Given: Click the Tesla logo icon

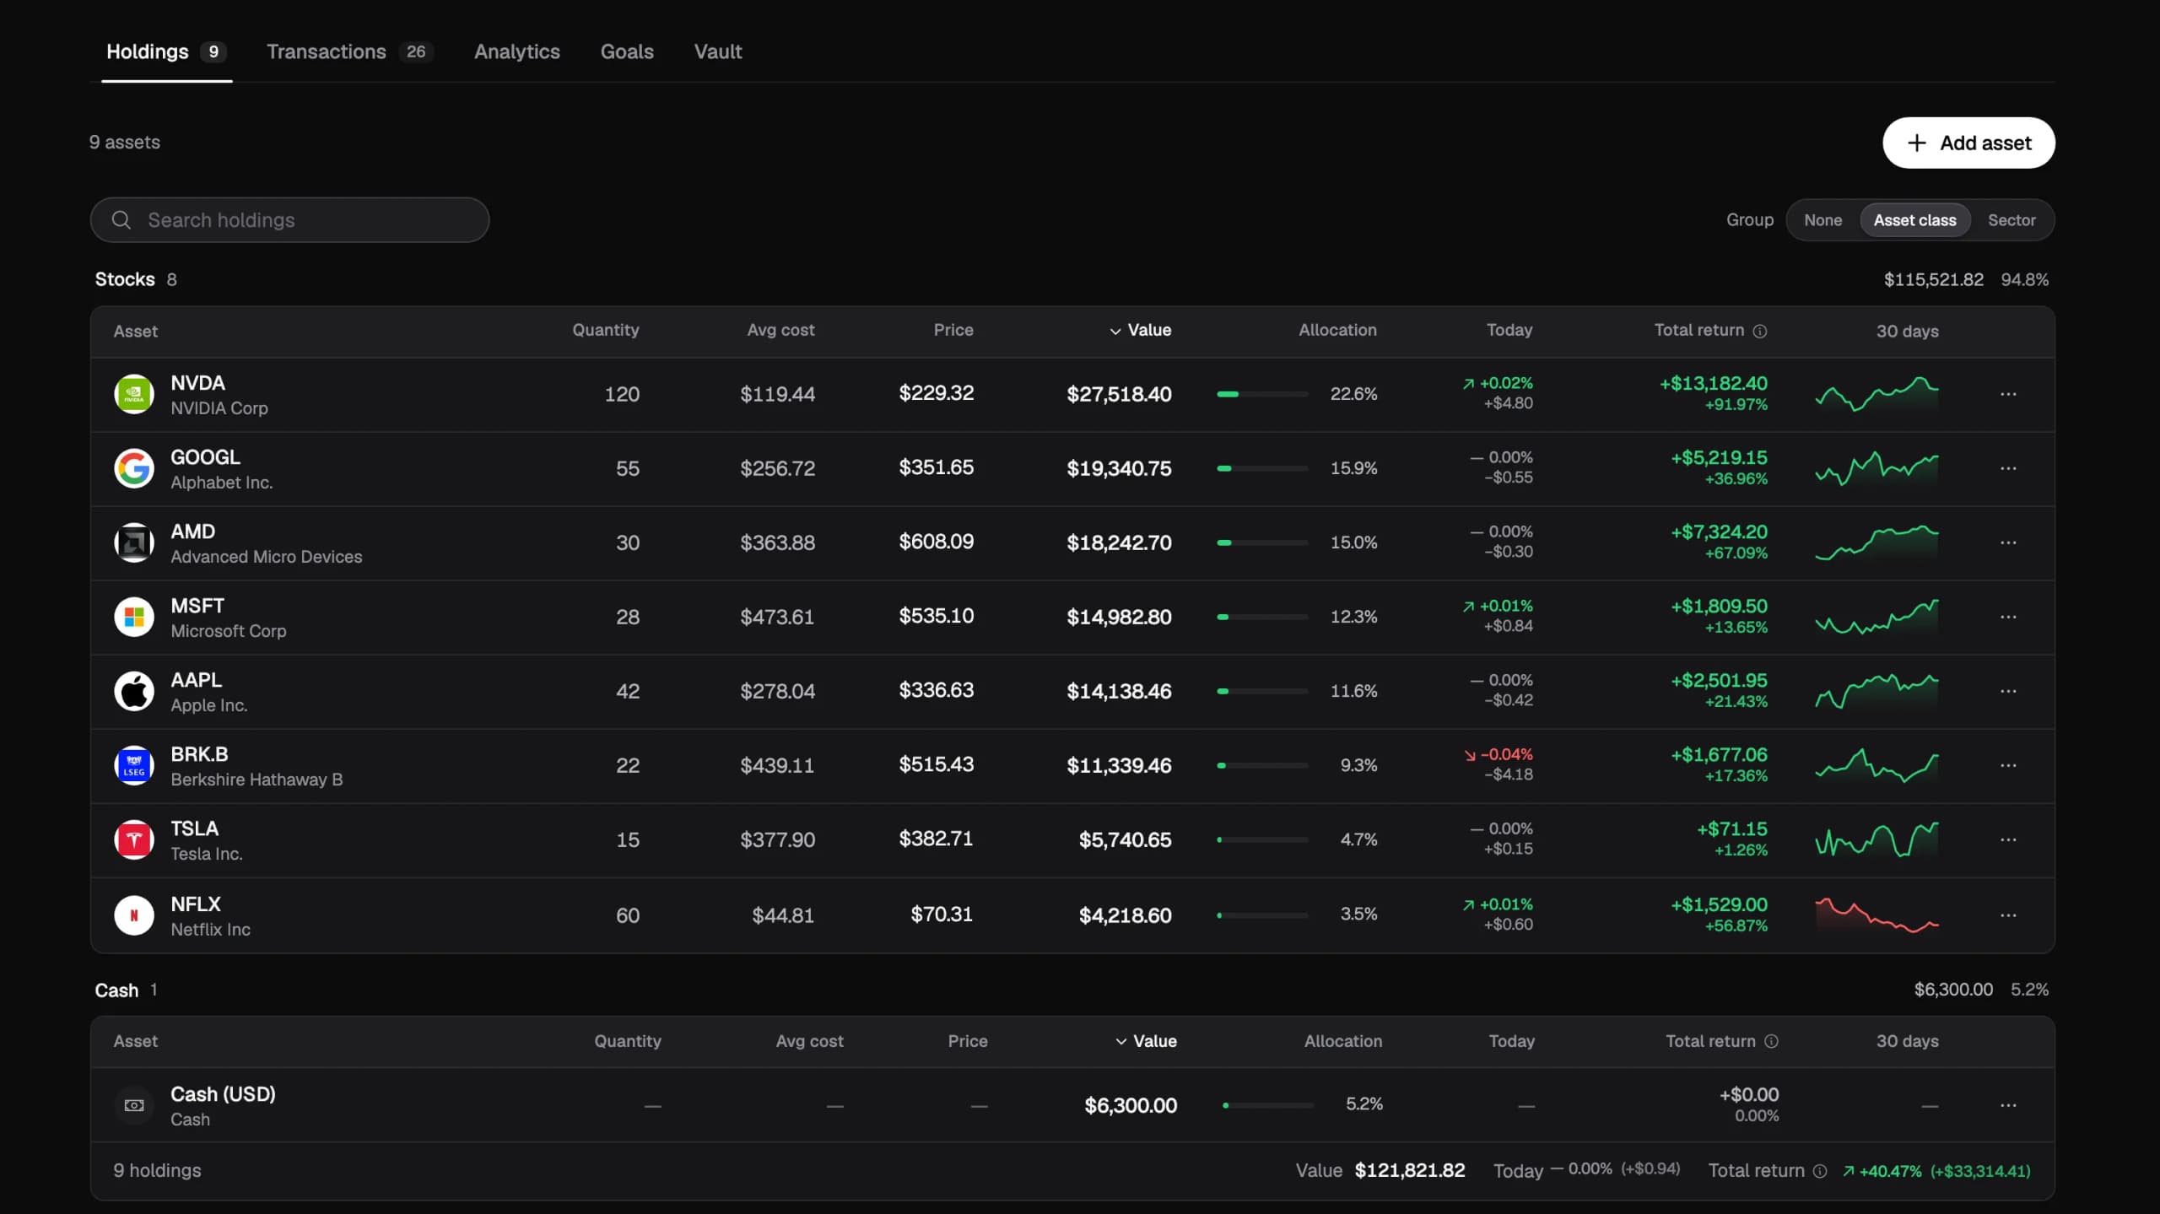Looking at the screenshot, I should click(133, 839).
